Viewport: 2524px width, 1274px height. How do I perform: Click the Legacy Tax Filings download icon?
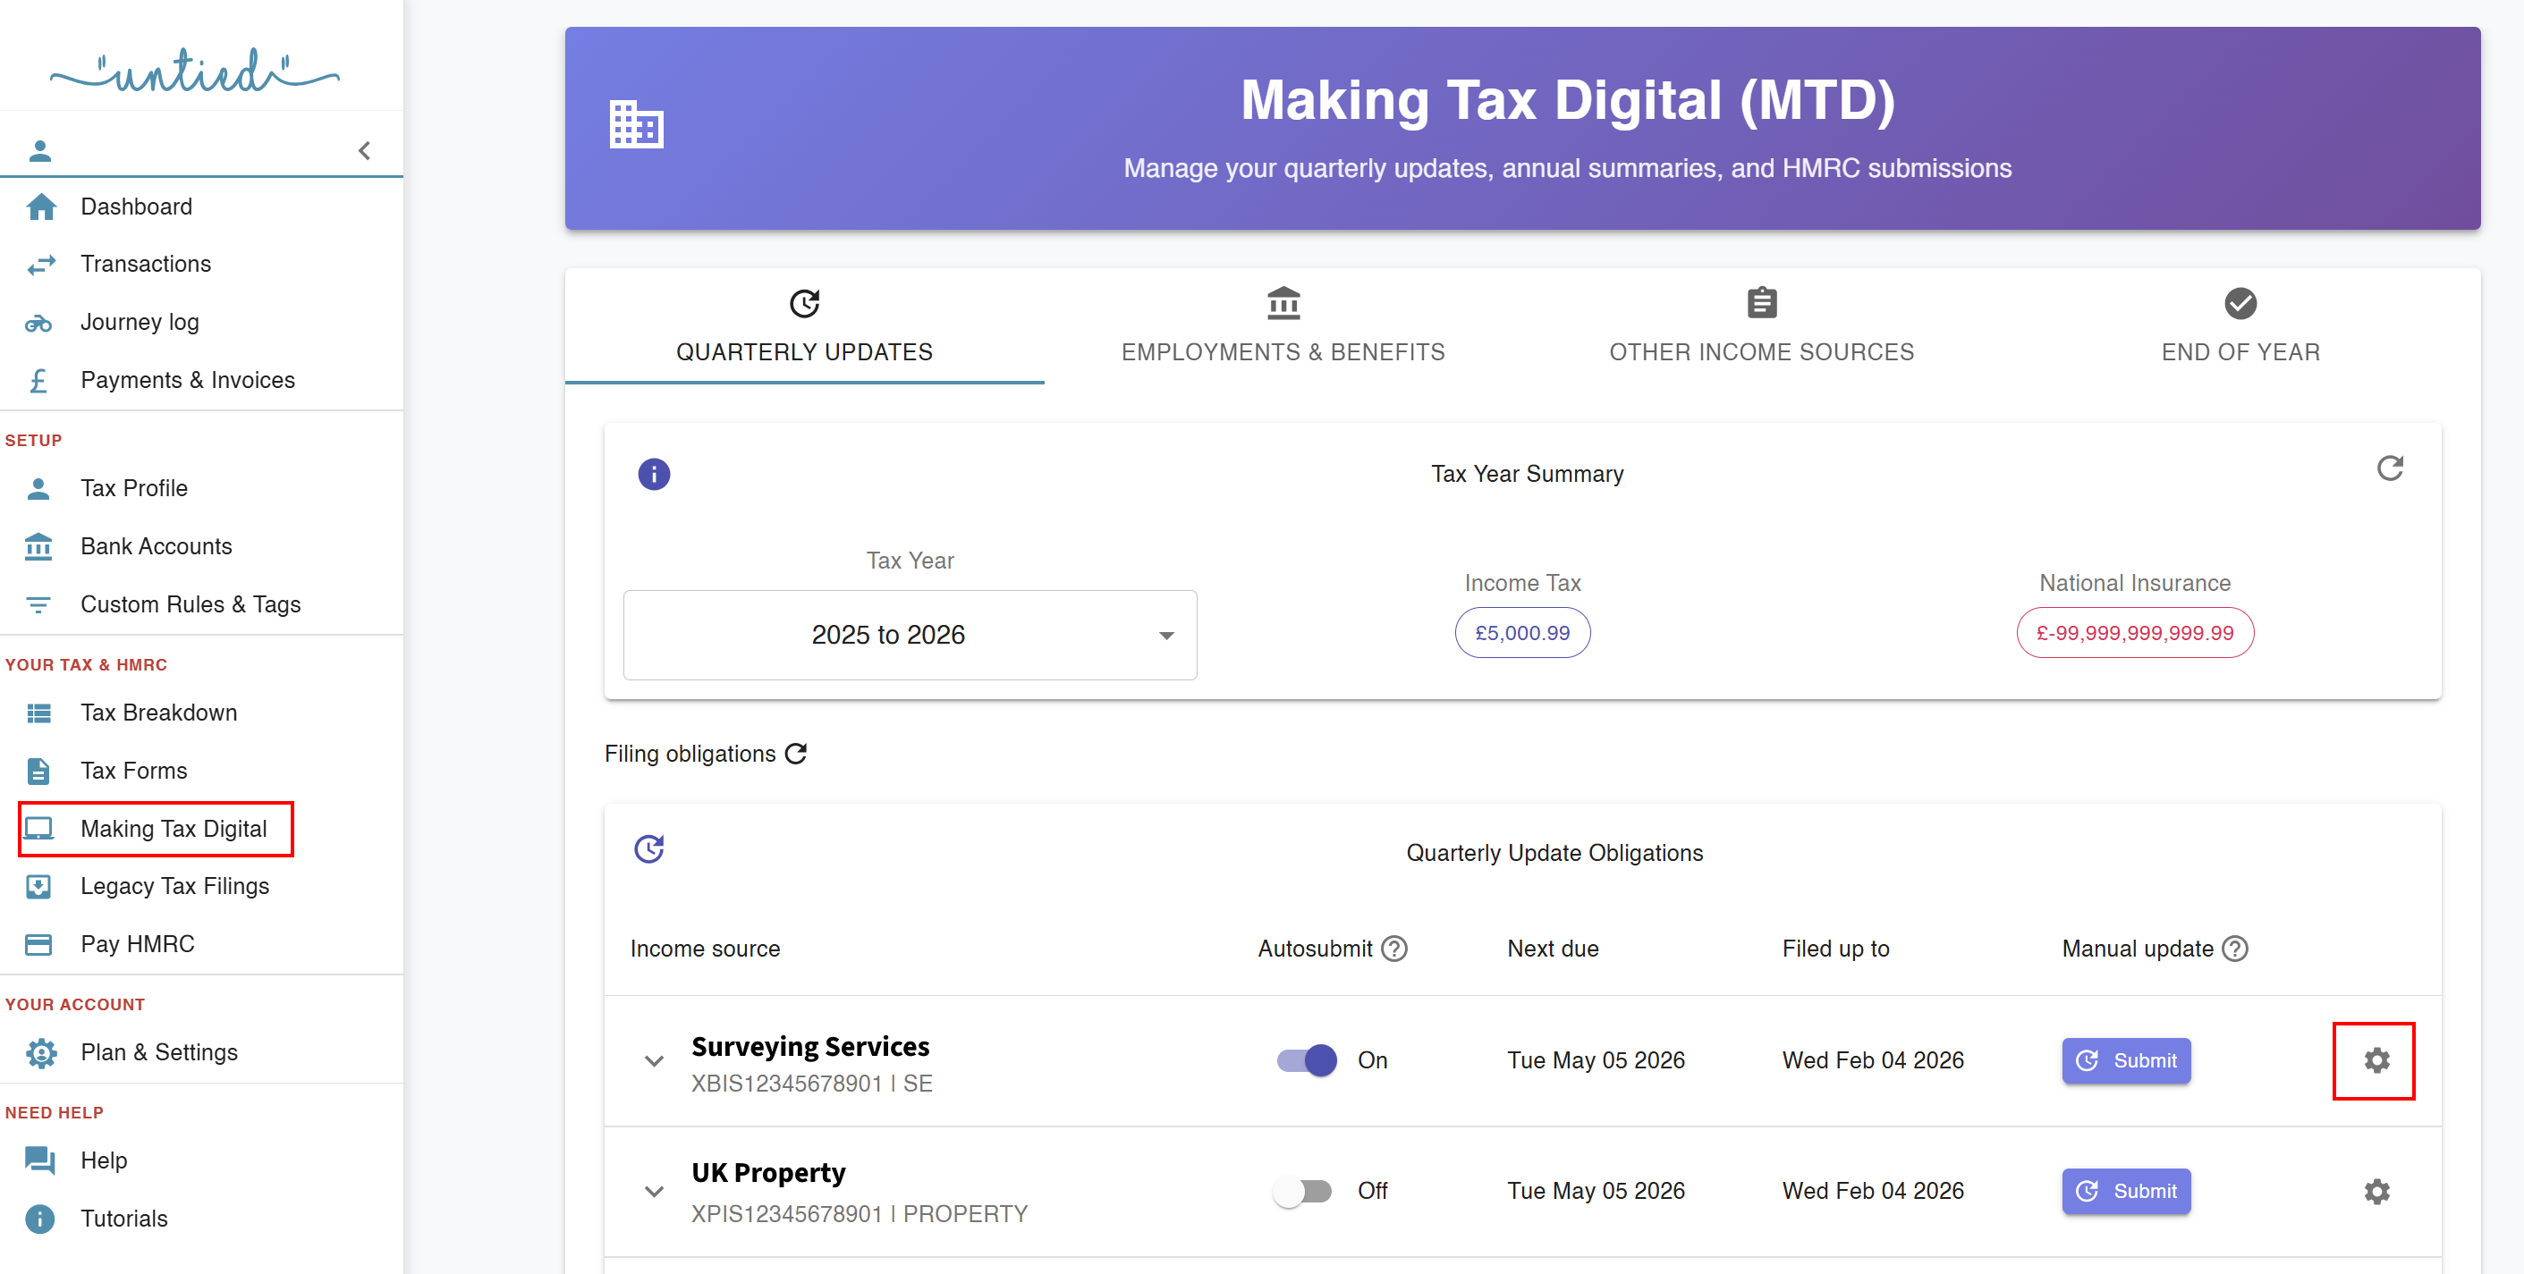coord(39,886)
